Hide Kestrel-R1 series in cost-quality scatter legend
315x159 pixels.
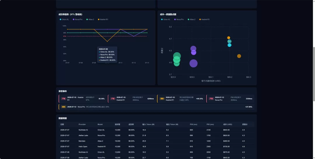[x=204, y=20]
